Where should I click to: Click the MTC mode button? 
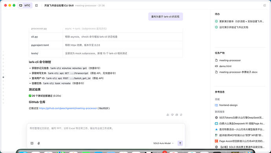[25, 5]
